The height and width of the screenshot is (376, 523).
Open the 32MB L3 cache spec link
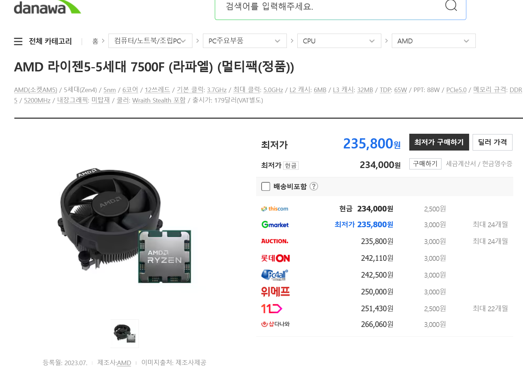[x=365, y=90]
